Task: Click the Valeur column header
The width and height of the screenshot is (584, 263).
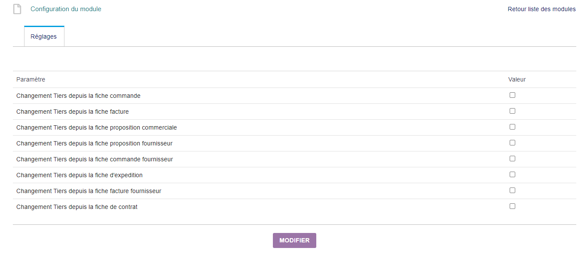Action: [517, 79]
